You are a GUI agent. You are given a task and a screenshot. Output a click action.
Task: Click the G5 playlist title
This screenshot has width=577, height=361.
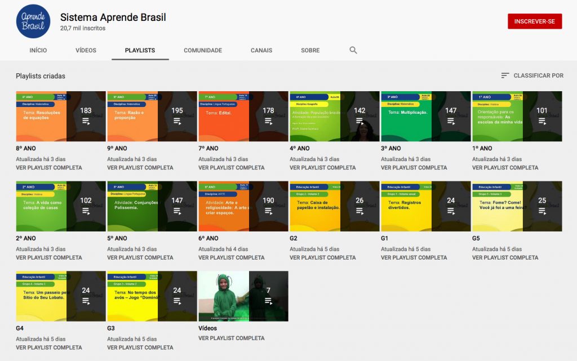pos(476,238)
